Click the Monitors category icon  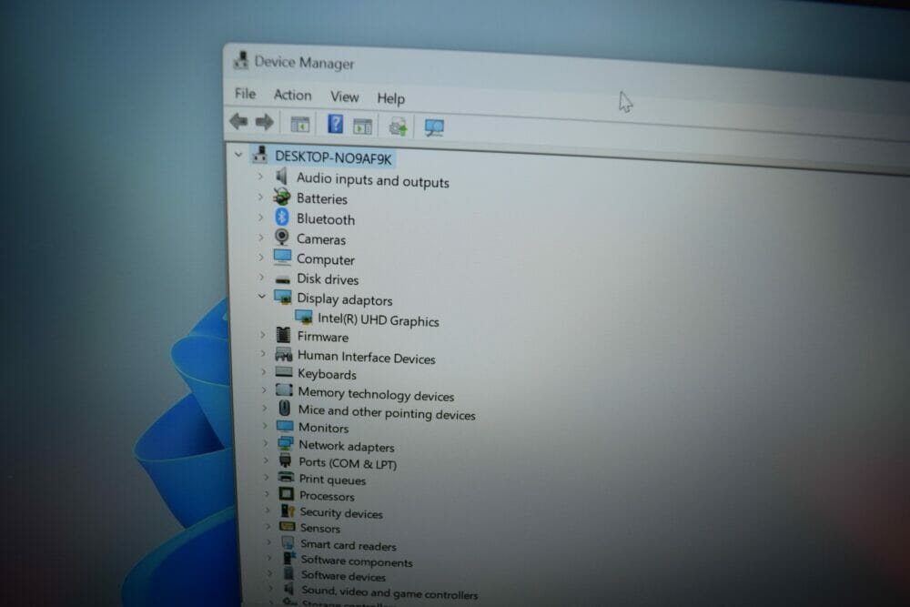[285, 426]
